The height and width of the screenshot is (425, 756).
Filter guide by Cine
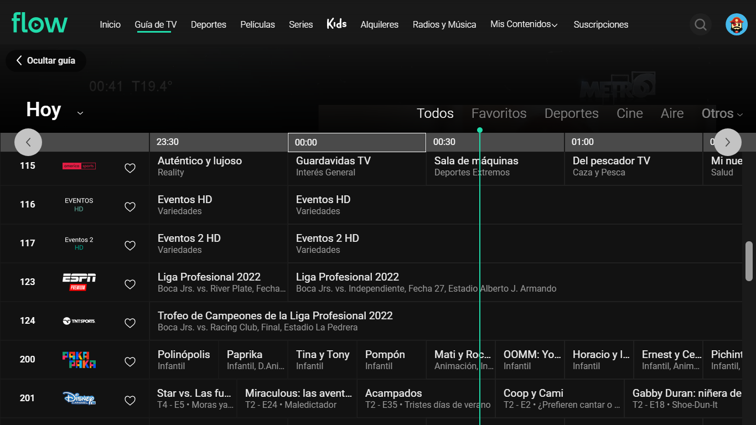(630, 113)
